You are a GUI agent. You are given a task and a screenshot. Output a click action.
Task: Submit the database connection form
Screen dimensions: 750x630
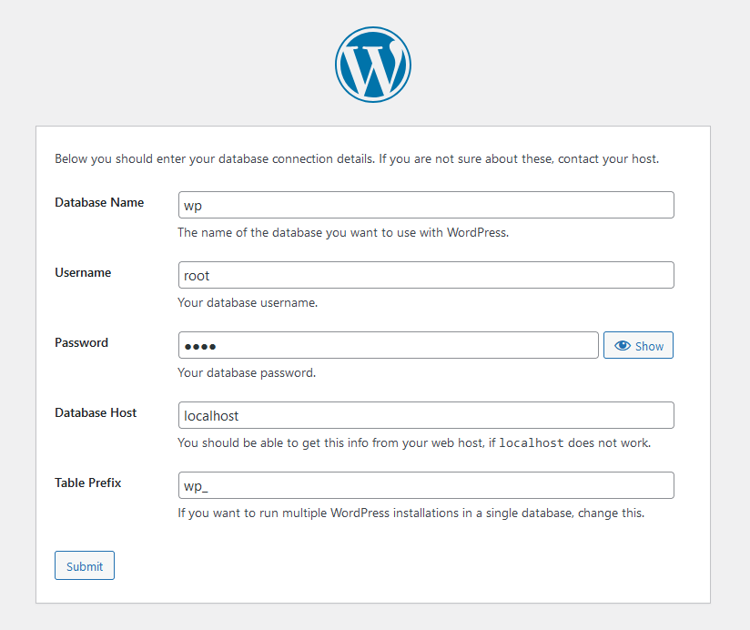coord(85,565)
